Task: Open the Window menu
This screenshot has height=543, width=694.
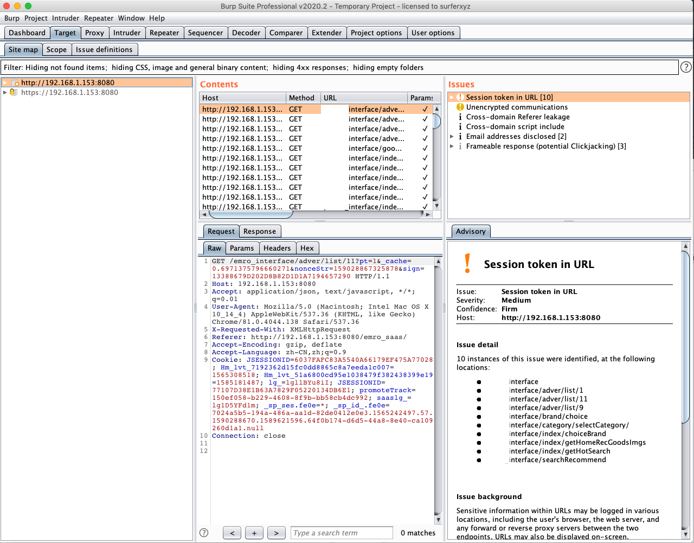Action: click(x=131, y=18)
